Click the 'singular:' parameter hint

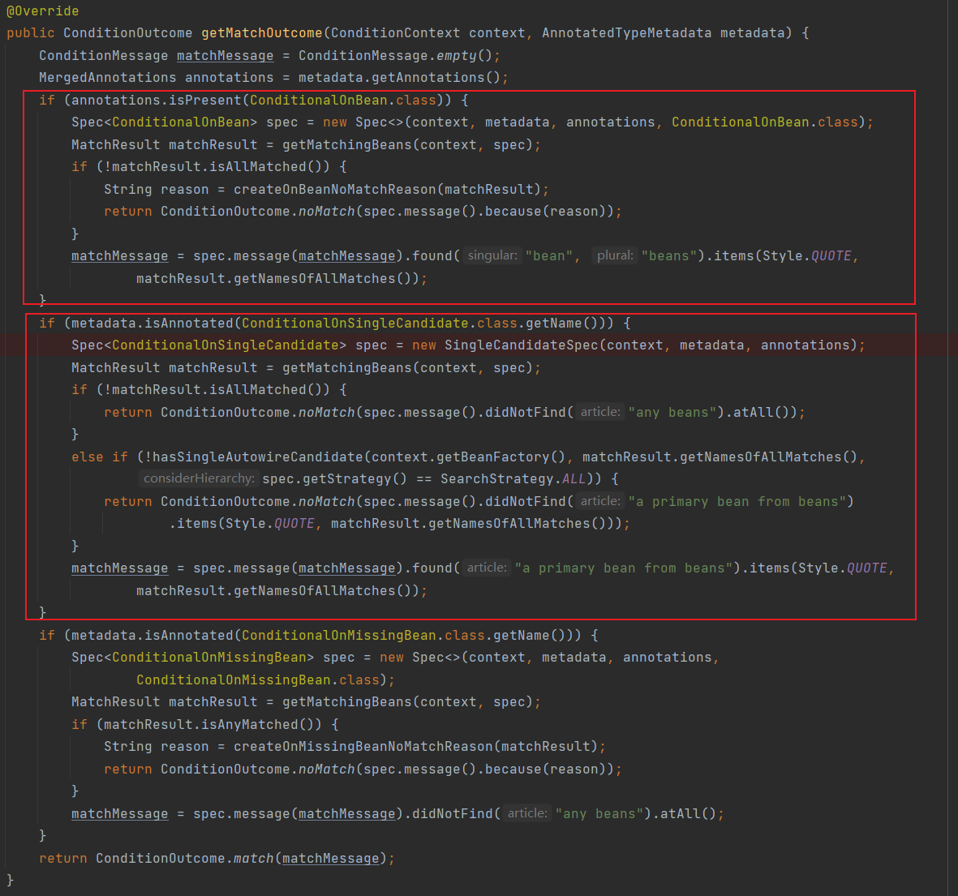(x=492, y=255)
